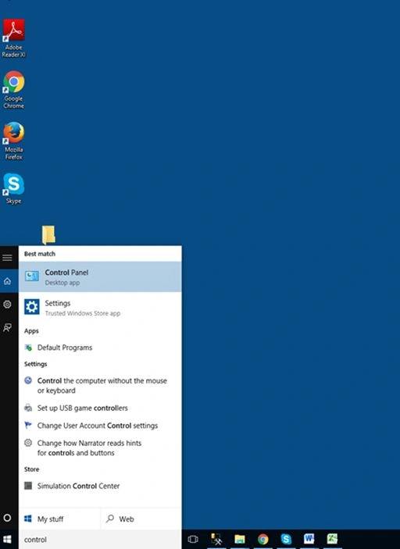The height and width of the screenshot is (549, 400).
Task: Click the 'Settings' section header
Action: (x=35, y=364)
